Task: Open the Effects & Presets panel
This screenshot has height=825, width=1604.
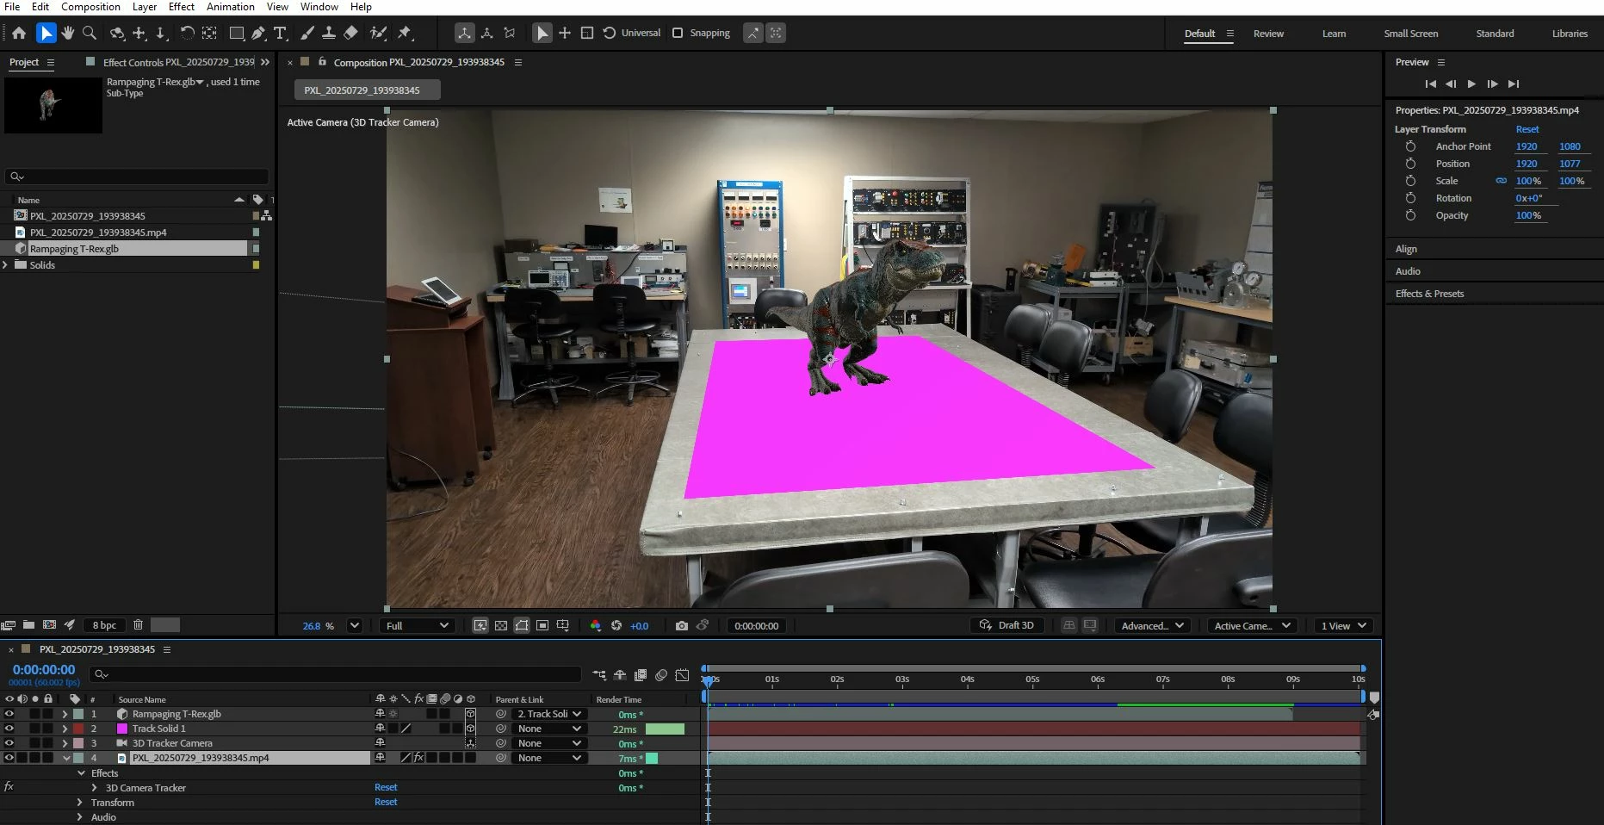Action: pyautogui.click(x=1429, y=294)
